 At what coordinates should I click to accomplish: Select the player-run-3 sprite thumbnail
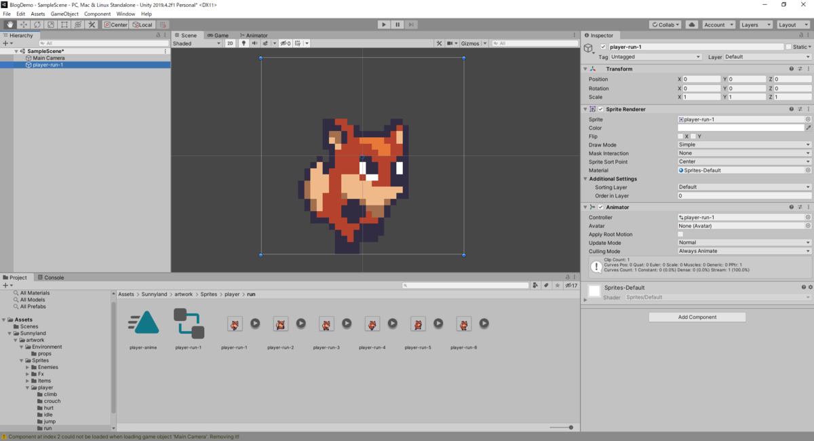coord(326,324)
